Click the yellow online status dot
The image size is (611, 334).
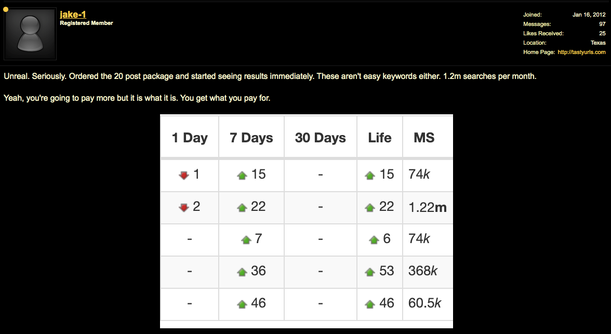coord(6,9)
